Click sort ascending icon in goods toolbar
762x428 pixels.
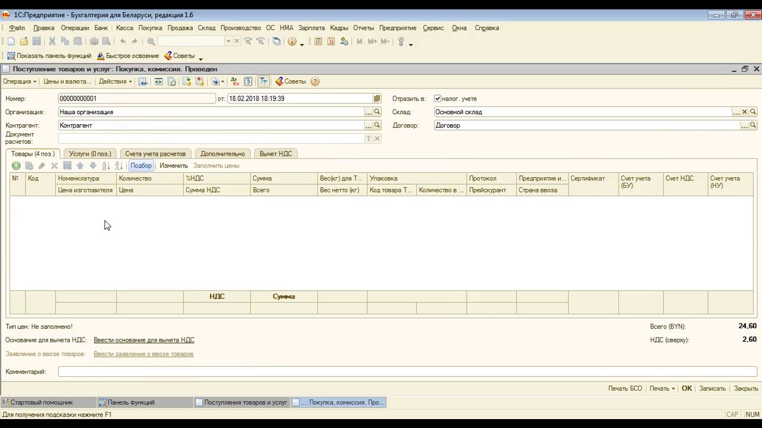(x=106, y=166)
